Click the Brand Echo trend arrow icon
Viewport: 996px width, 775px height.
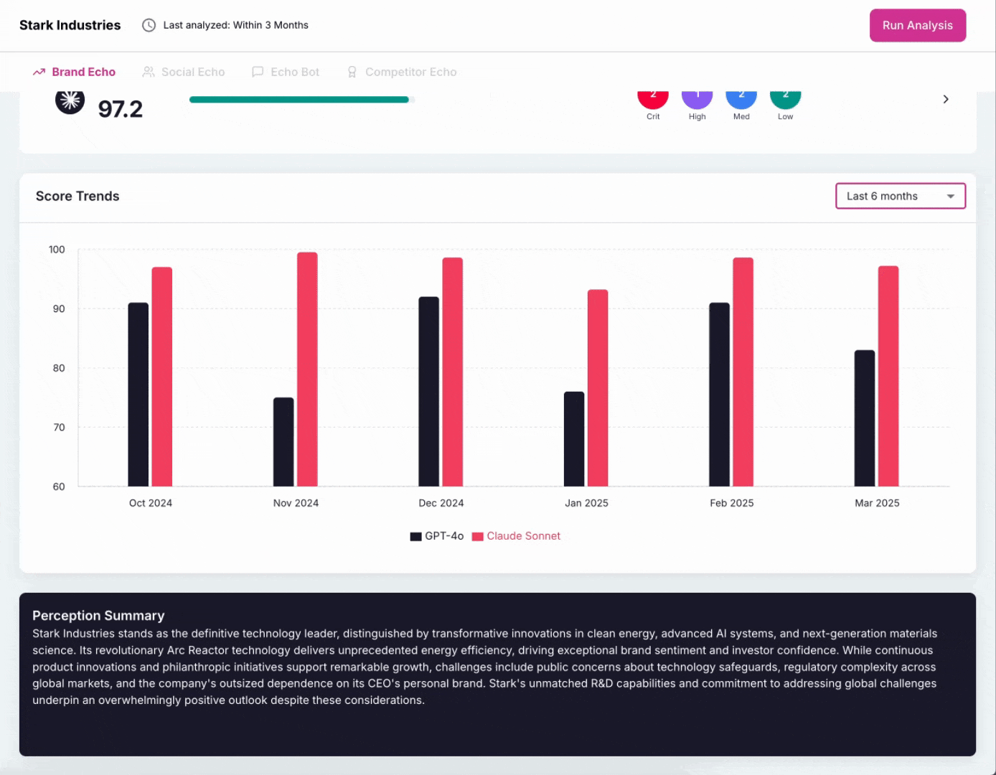(39, 72)
